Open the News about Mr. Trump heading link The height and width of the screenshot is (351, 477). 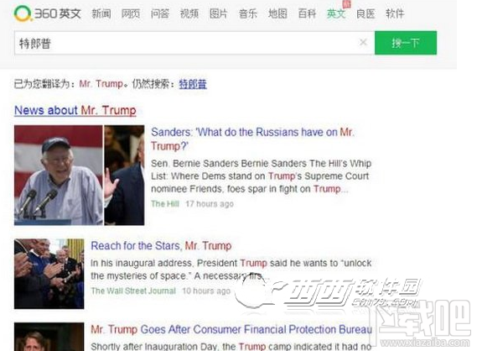pos(75,110)
